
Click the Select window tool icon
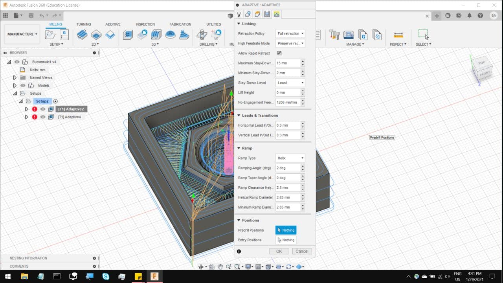tap(423, 35)
